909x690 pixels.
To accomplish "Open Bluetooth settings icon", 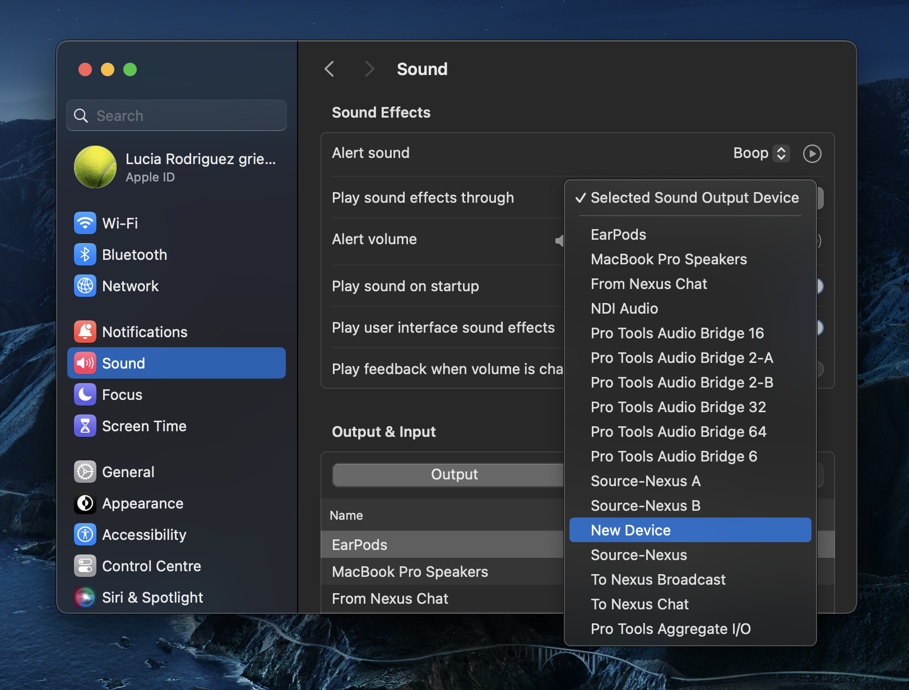I will pyautogui.click(x=85, y=255).
